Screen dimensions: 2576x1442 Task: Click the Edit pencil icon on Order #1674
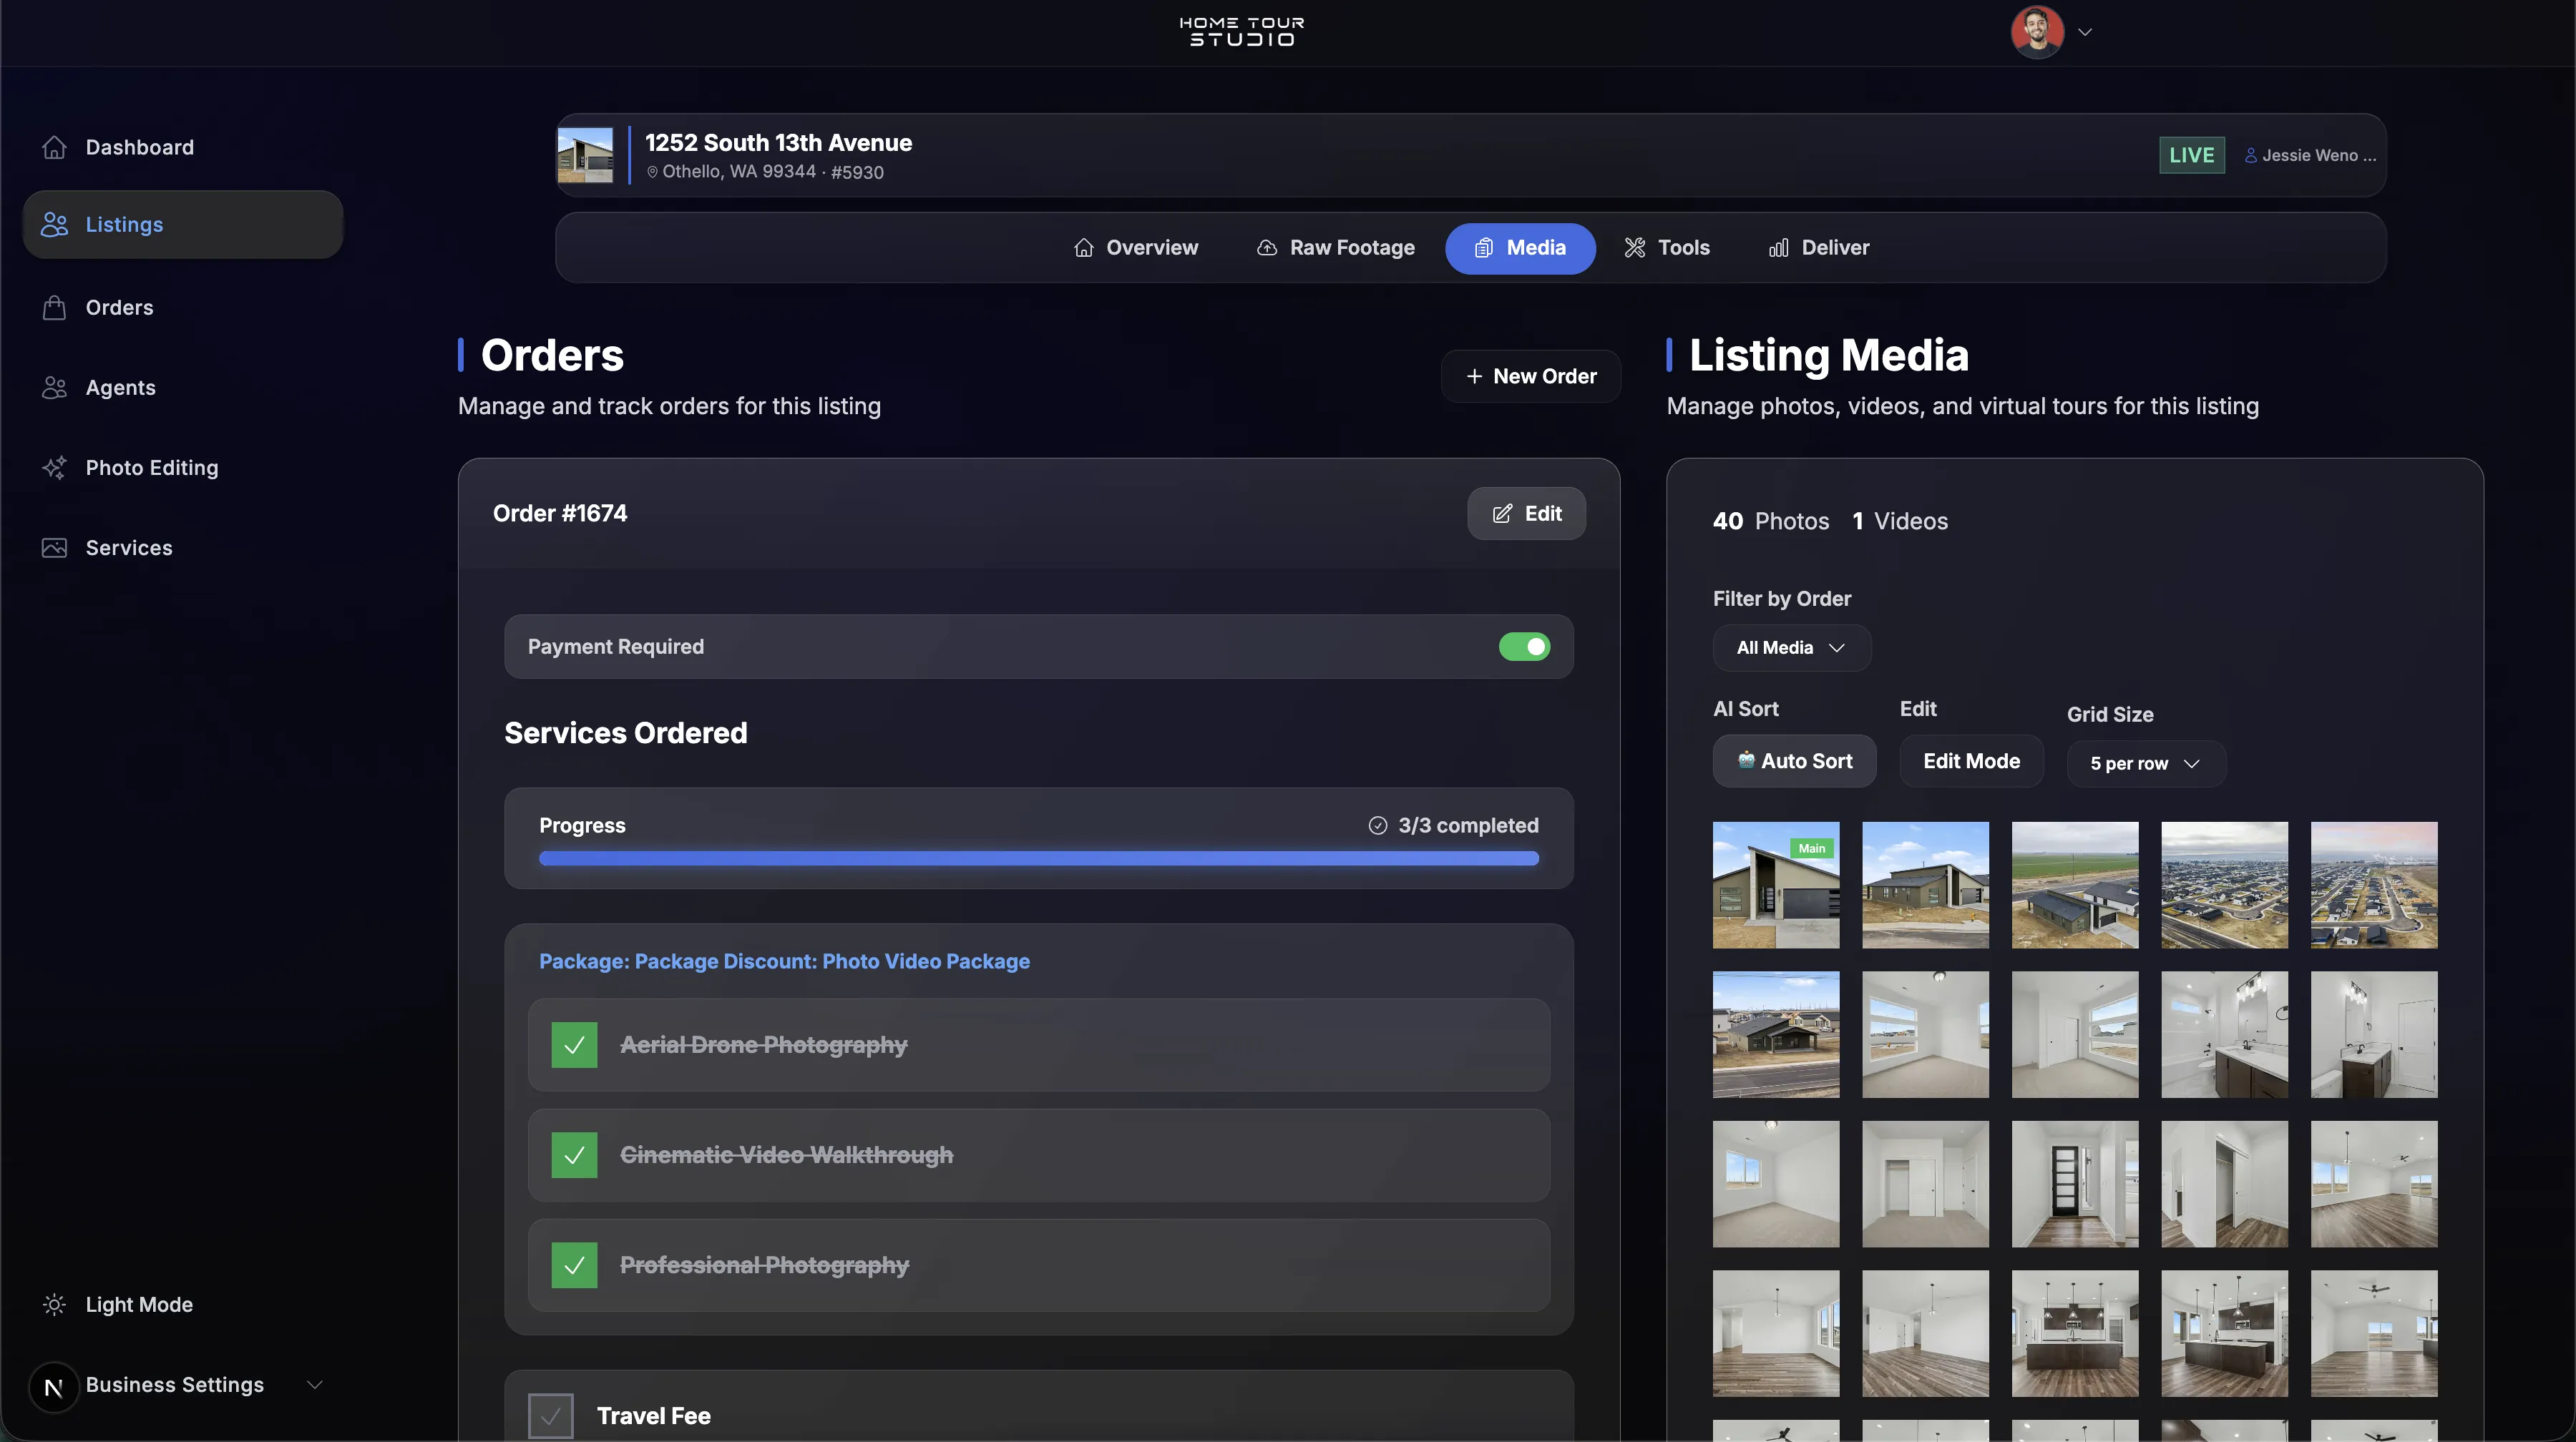pyautogui.click(x=1503, y=514)
